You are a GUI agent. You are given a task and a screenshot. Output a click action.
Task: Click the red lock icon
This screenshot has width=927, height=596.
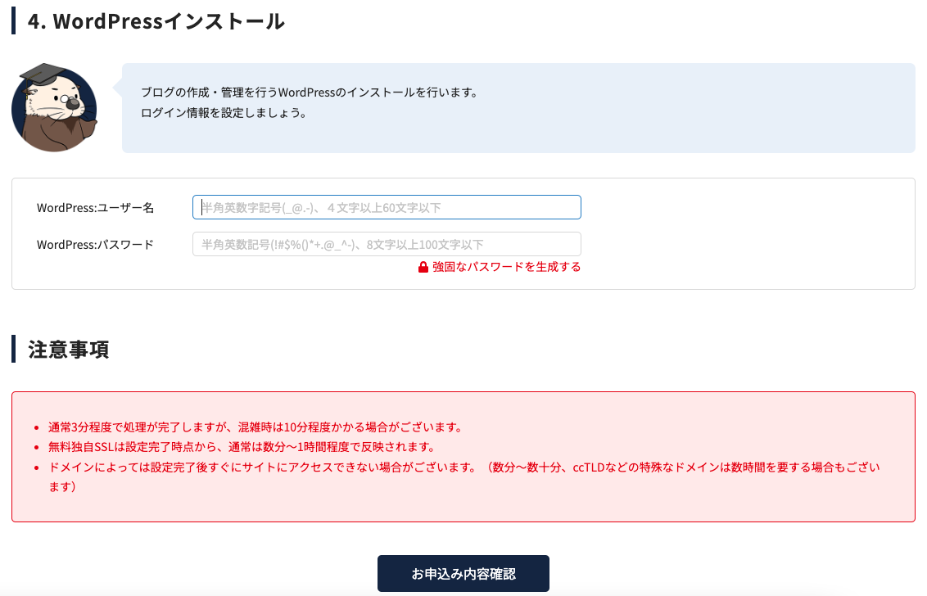coord(423,267)
